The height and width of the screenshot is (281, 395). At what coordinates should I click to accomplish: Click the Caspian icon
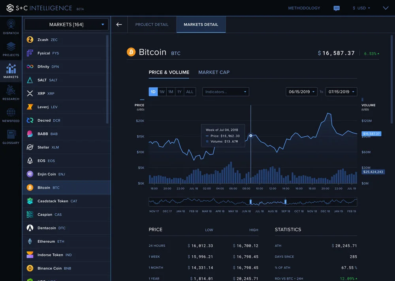click(x=30, y=215)
